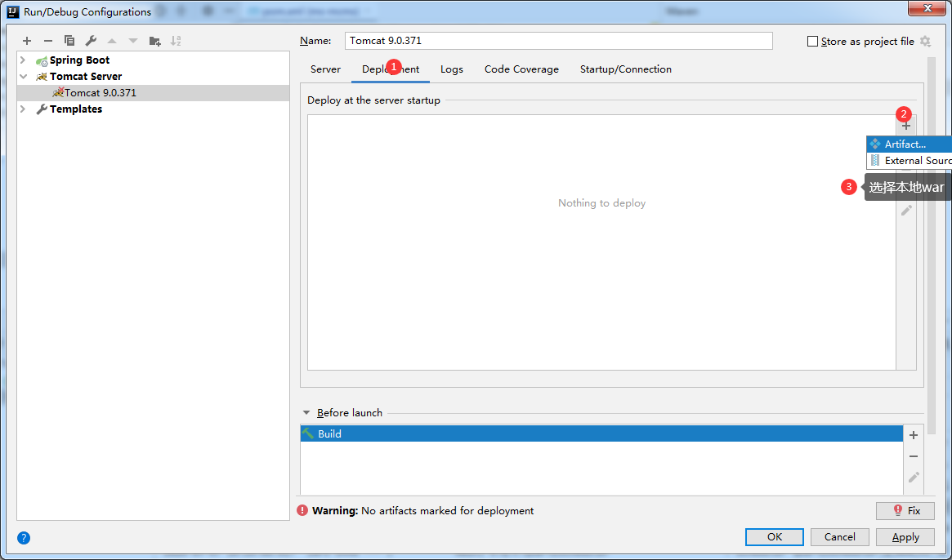The image size is (952, 560).
Task: Enable Store as project file checkbox
Action: coord(812,42)
